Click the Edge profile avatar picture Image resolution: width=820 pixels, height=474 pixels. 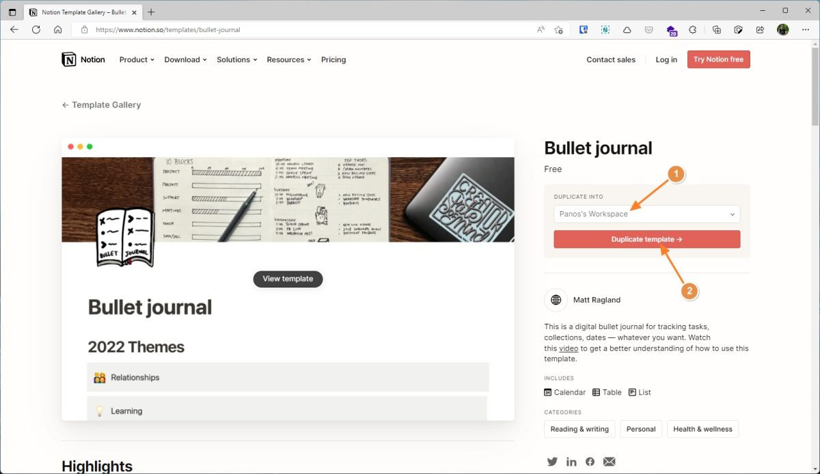tap(782, 29)
